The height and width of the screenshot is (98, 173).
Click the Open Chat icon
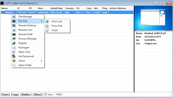pos(14,52)
